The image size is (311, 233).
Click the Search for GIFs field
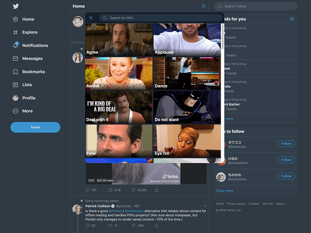(160, 18)
